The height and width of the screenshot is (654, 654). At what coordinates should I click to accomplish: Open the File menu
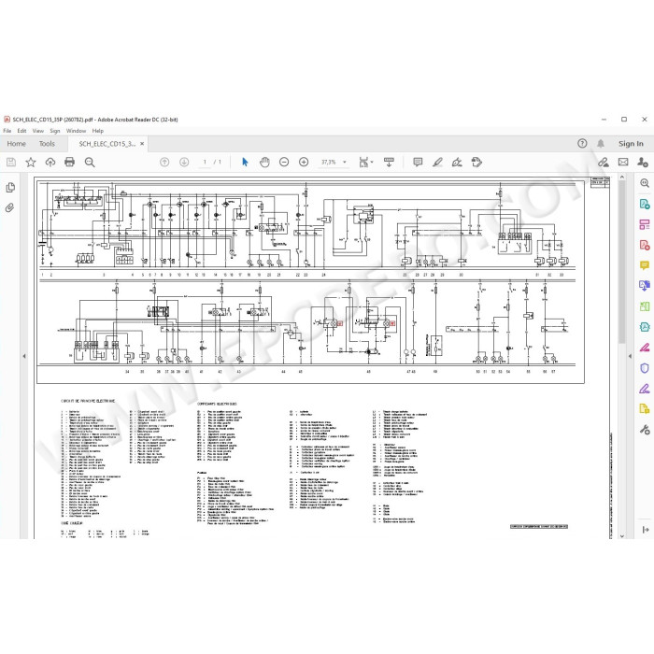[7, 131]
